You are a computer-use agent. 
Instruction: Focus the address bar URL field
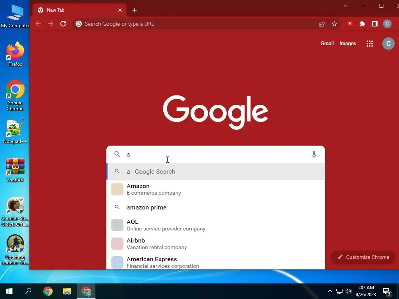[x=198, y=24]
